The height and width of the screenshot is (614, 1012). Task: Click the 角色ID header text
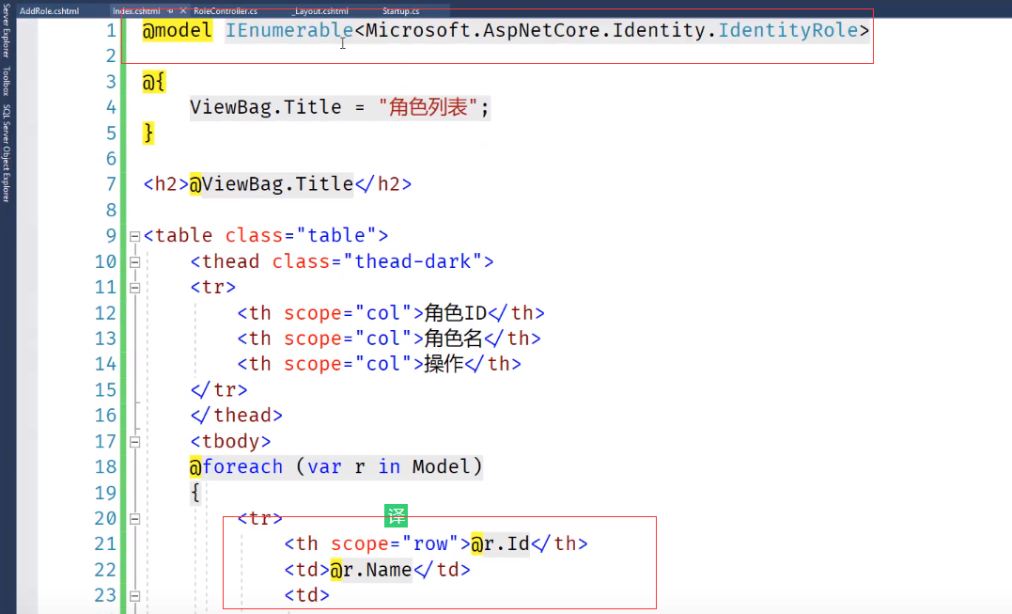pyautogui.click(x=455, y=313)
